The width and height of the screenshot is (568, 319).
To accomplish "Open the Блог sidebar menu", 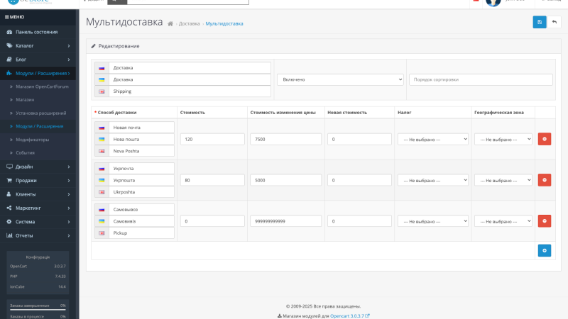I will point(38,60).
